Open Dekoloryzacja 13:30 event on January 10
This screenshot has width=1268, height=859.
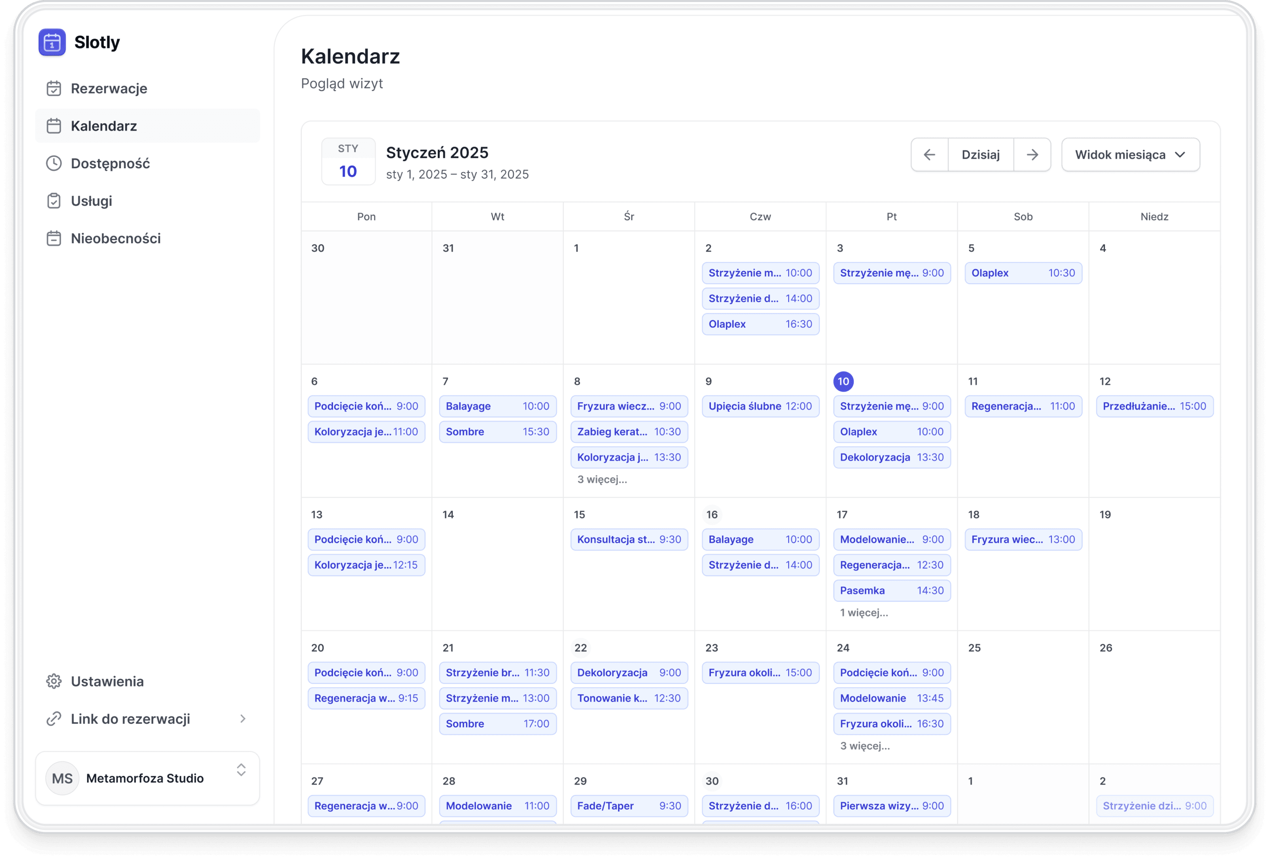892,457
